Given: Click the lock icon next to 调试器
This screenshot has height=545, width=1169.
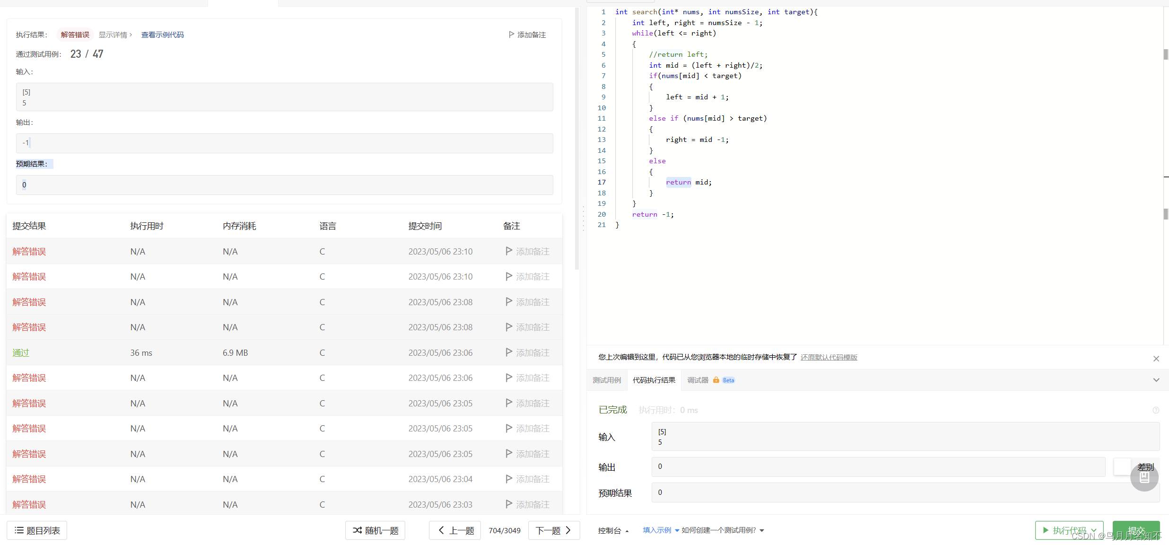Looking at the screenshot, I should coord(716,380).
